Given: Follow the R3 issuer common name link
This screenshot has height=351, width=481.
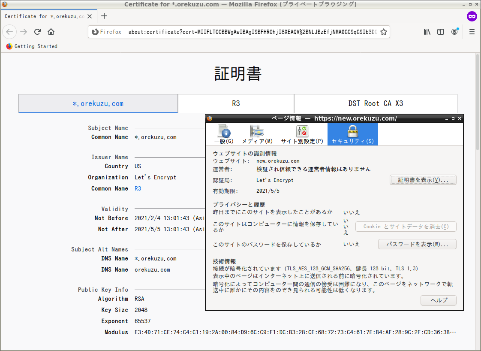Looking at the screenshot, I should (x=138, y=188).
